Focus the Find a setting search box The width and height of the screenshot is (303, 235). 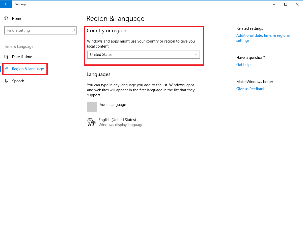pyautogui.click(x=41, y=30)
